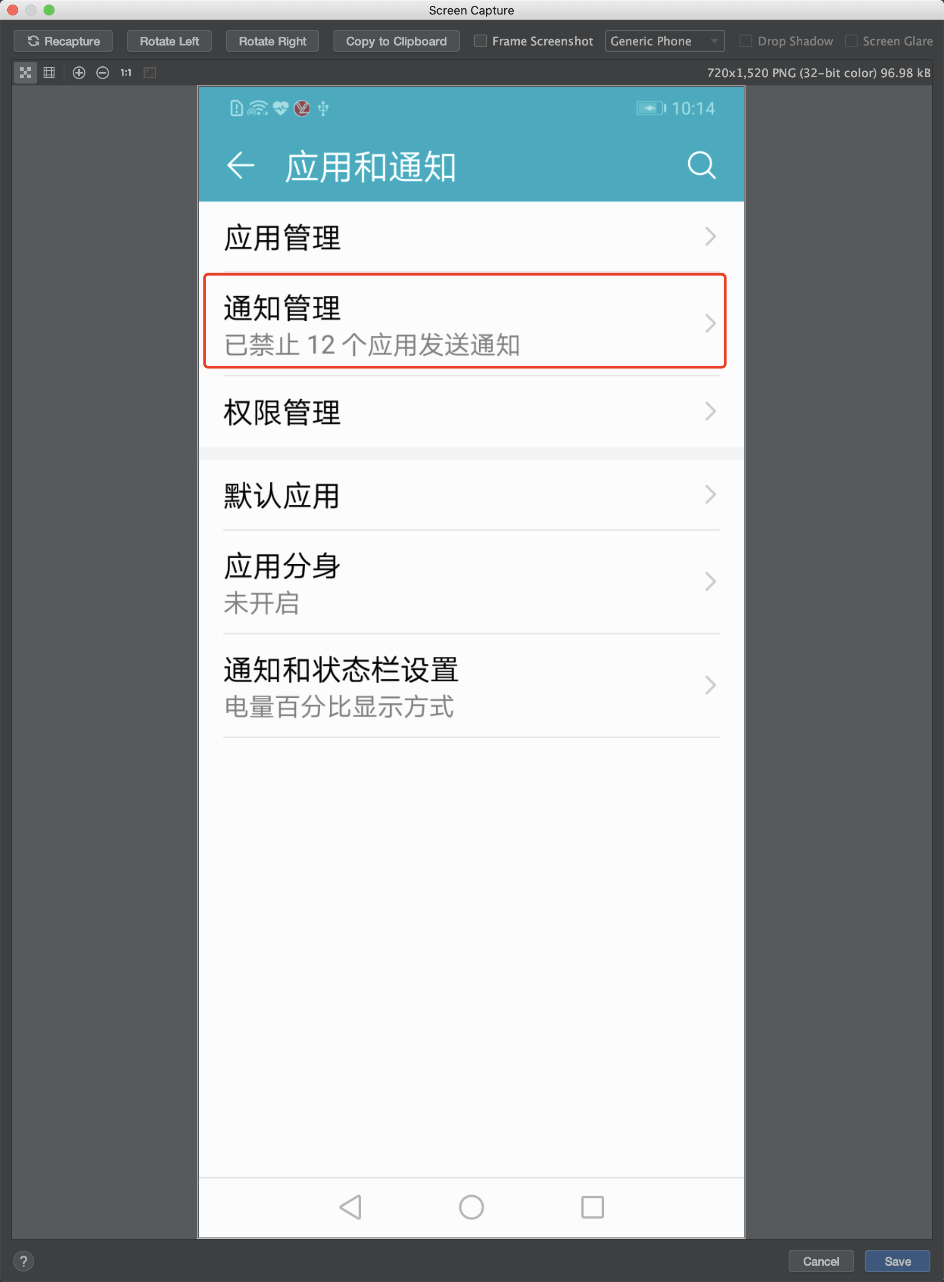
Task: Set the image to actual size 1:1
Action: pyautogui.click(x=126, y=73)
